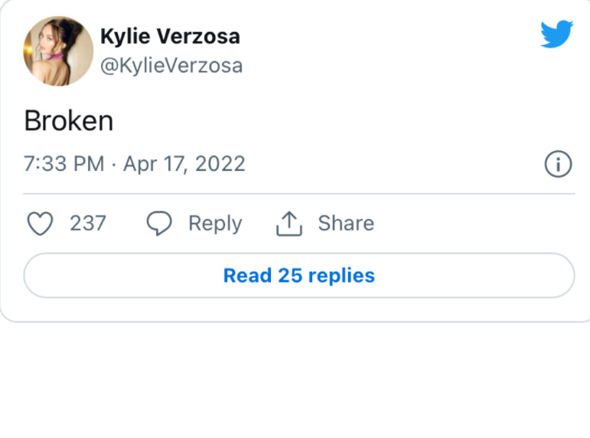Image resolution: width=590 pixels, height=438 pixels.
Task: Click the tweet text "Broken"
Action: tap(69, 121)
